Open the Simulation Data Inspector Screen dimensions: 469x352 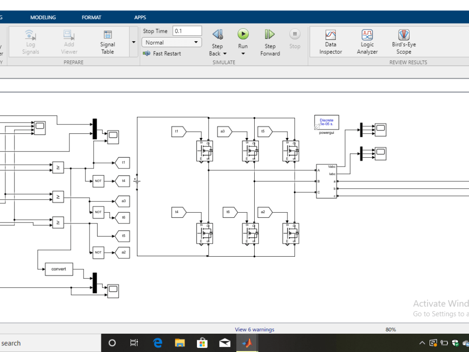330,41
